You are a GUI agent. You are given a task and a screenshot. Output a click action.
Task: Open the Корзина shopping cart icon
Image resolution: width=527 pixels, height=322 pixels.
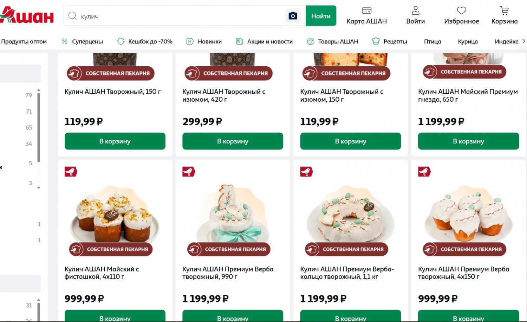click(504, 11)
